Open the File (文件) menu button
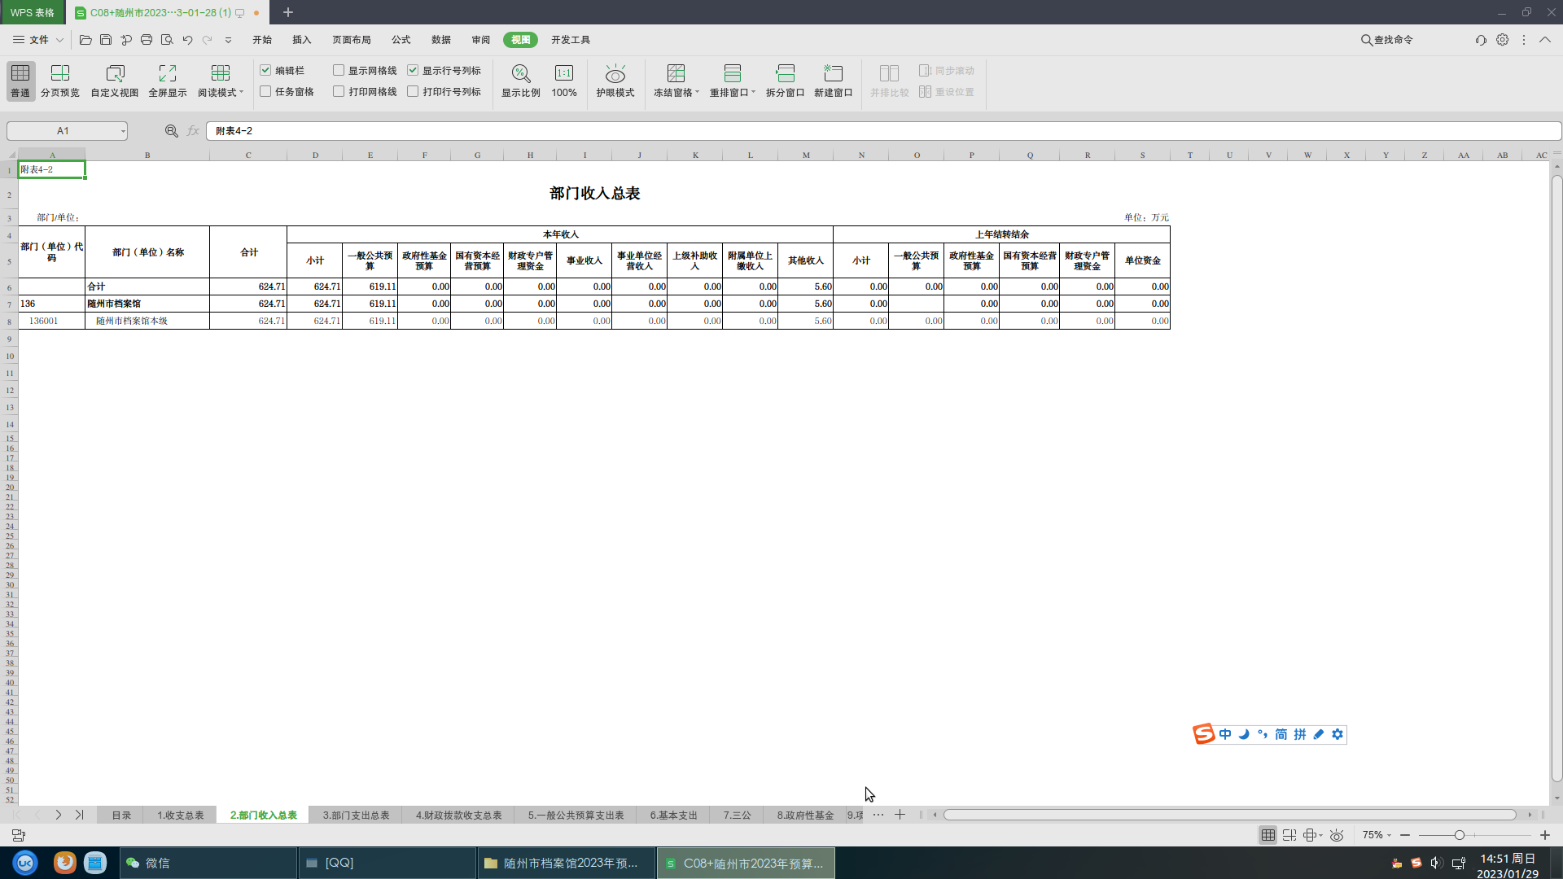The image size is (1563, 879). 38,40
